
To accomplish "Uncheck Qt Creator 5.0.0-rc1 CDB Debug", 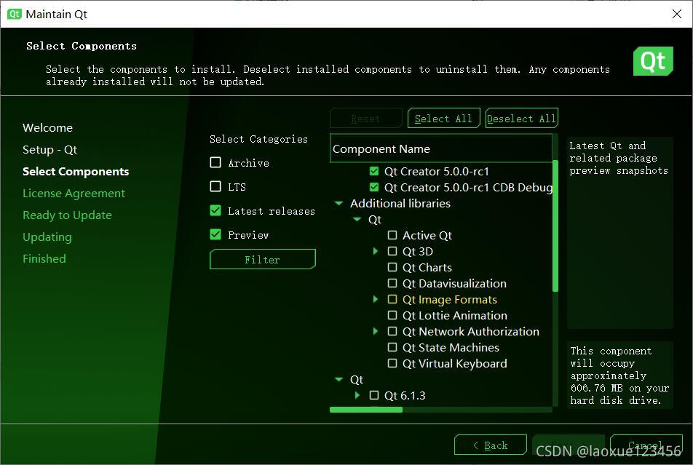I will pos(374,187).
